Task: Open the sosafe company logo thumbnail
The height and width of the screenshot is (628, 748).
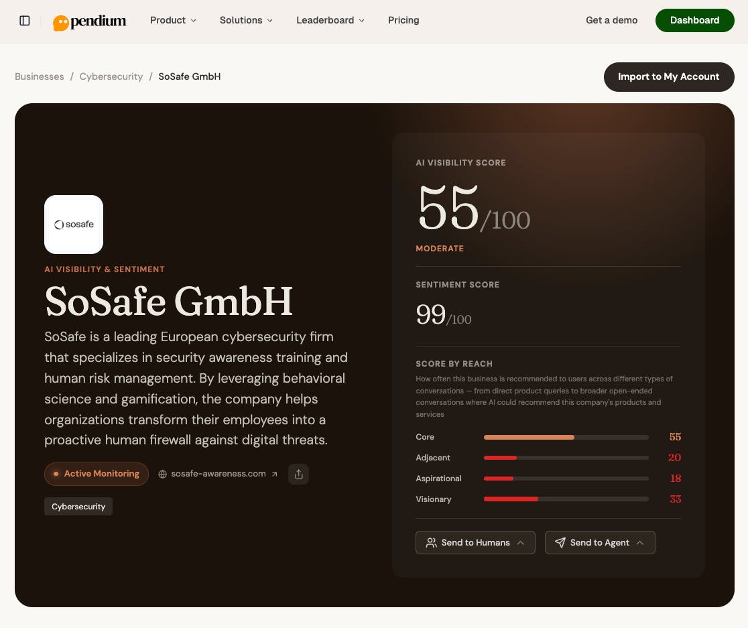Action: pos(74,225)
